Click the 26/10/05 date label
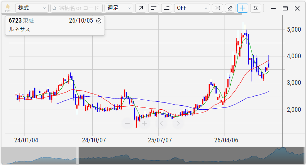The width and height of the screenshot is (306, 165). pos(81,20)
